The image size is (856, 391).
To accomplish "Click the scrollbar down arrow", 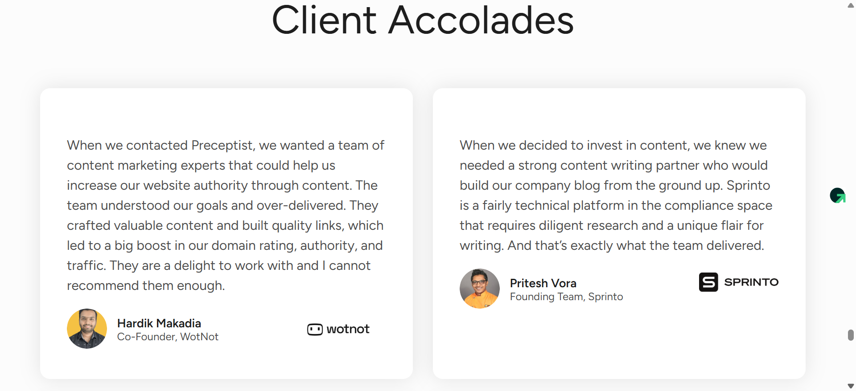I will point(851,386).
